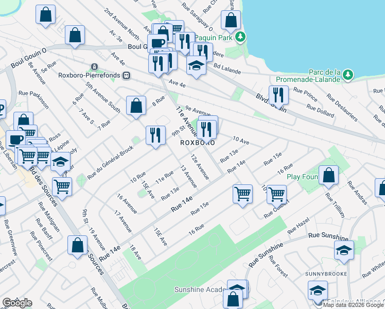The image size is (385, 309).
Task: Click school pin near Rue du Général-Brock west end
Action: click(60, 163)
